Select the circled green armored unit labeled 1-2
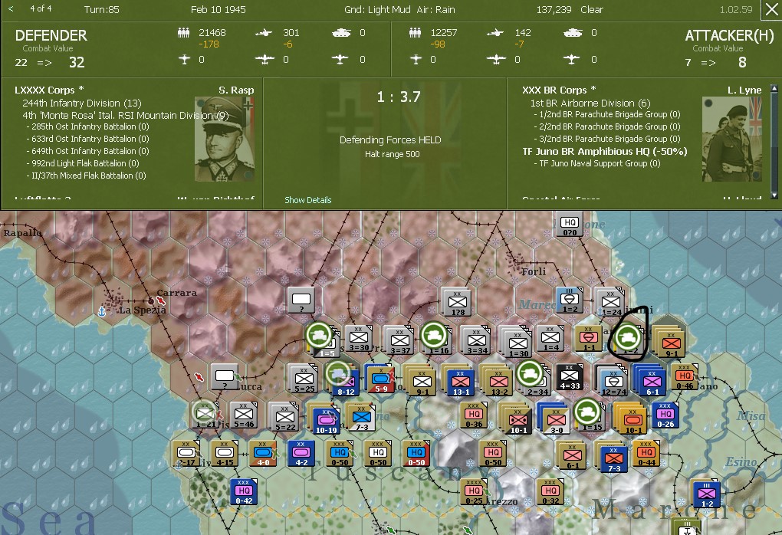782x535 pixels. tap(628, 337)
